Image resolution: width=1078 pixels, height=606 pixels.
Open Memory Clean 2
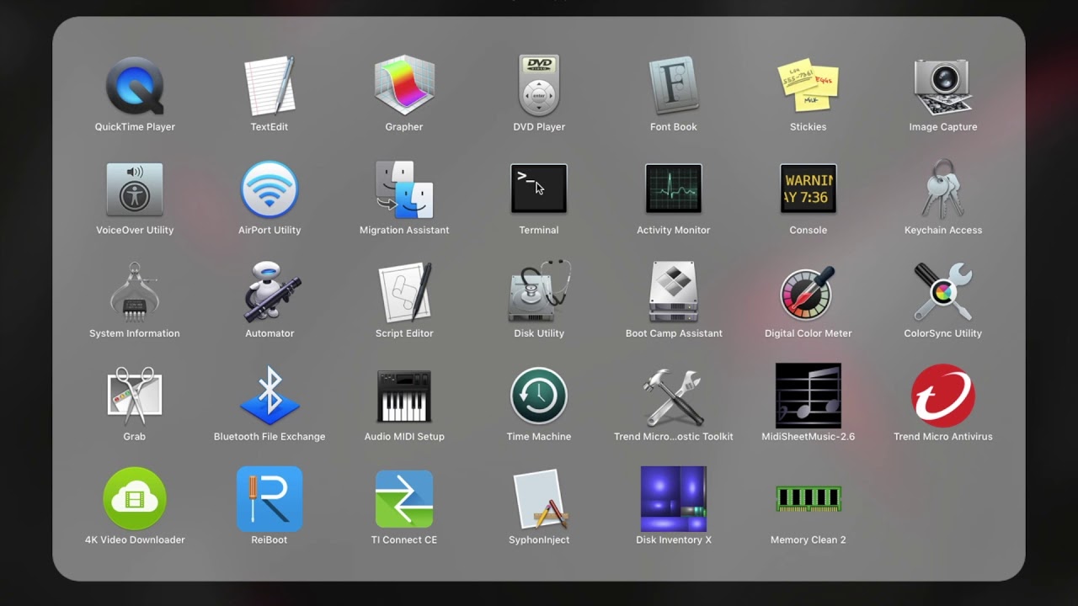tap(808, 499)
